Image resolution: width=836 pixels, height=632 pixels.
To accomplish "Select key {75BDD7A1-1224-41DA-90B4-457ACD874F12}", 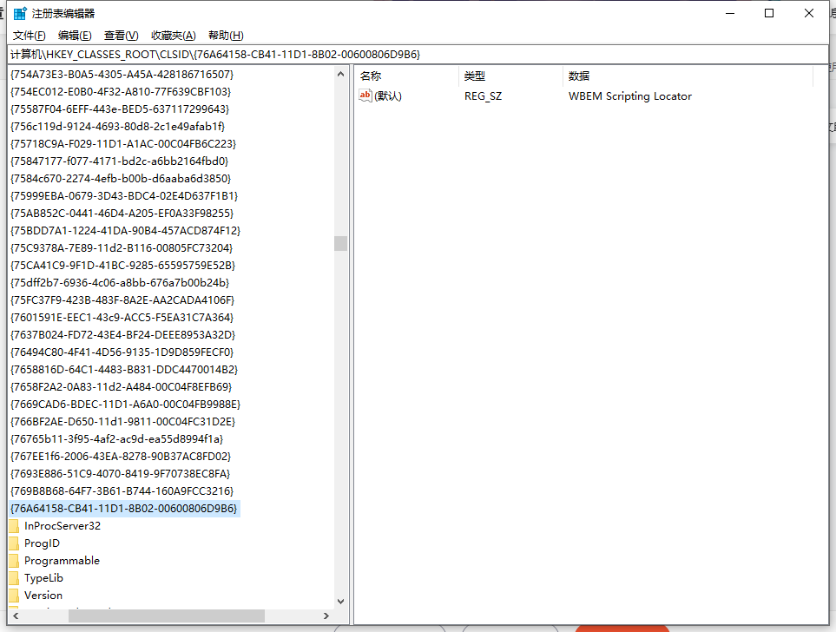I will coord(125,230).
